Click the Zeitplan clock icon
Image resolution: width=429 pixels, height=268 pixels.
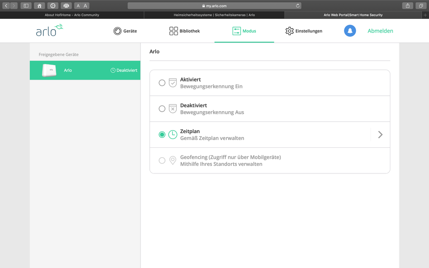coord(173,134)
